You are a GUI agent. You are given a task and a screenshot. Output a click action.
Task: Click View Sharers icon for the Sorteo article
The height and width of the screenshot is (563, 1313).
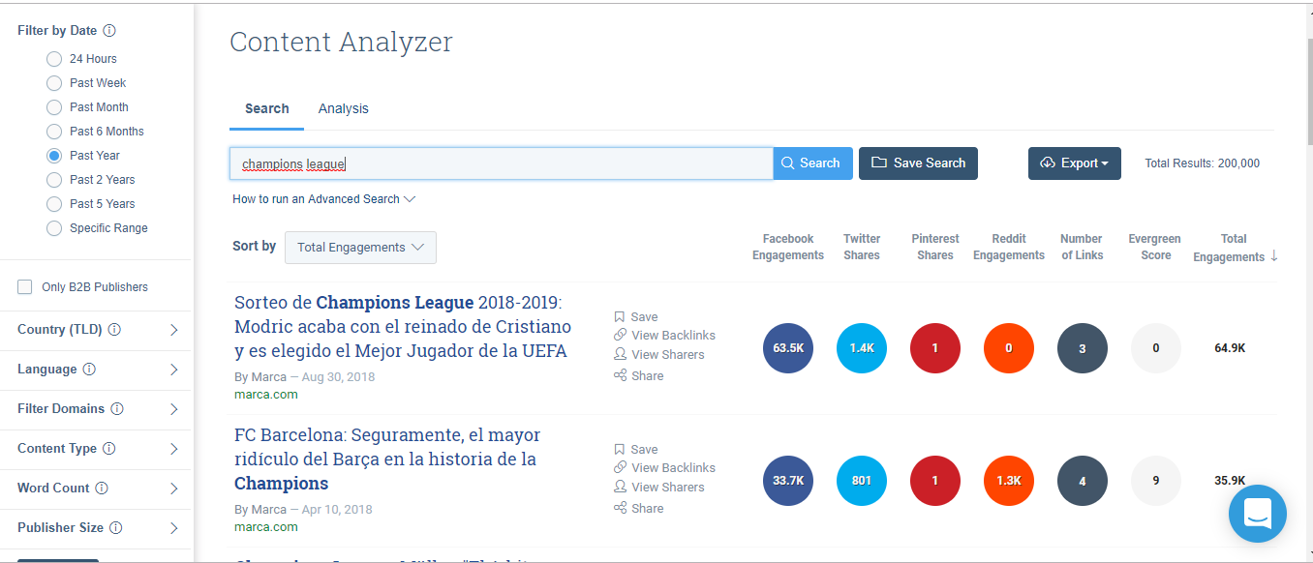pyautogui.click(x=620, y=354)
